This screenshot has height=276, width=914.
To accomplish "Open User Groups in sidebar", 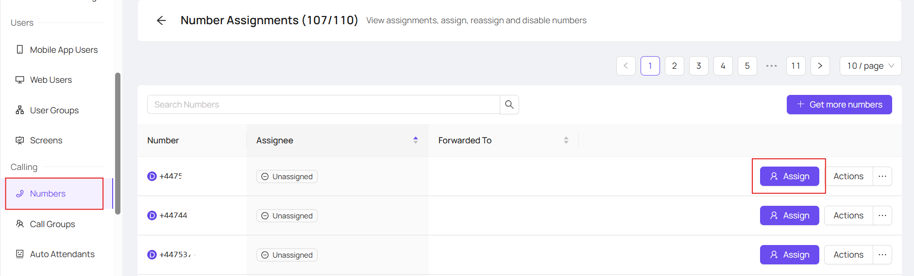I will tap(47, 110).
